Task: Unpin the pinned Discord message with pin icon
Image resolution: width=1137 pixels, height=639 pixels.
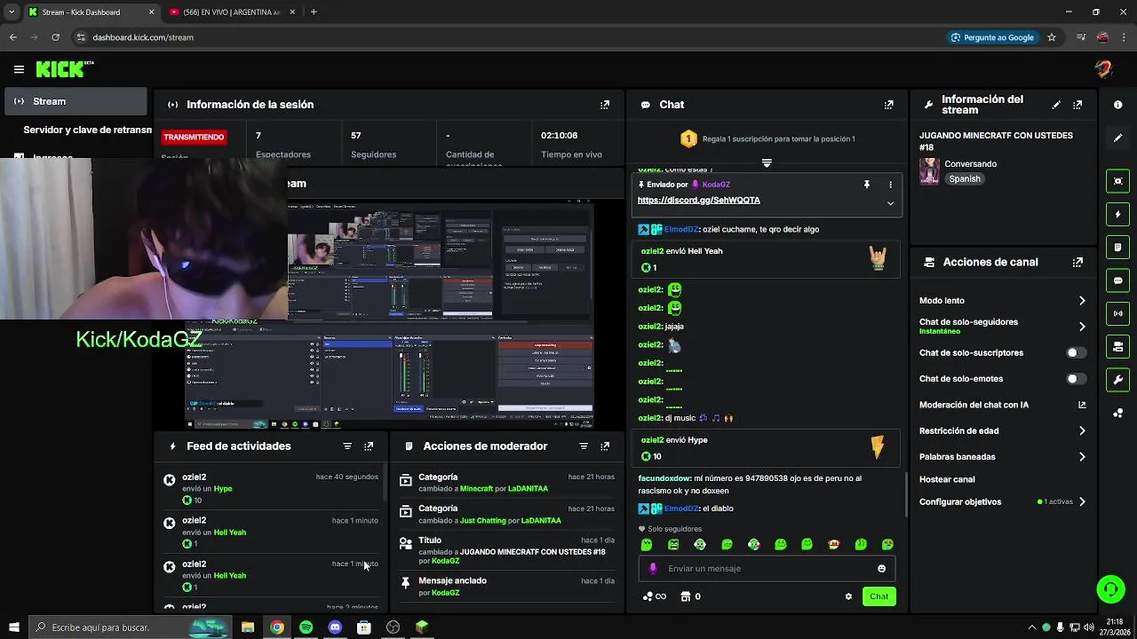Action: [866, 185]
